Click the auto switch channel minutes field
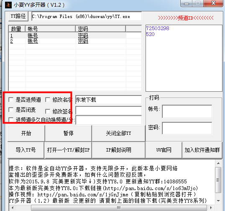Image resolution: width=225 pixels, height=211 pixels. (108, 120)
